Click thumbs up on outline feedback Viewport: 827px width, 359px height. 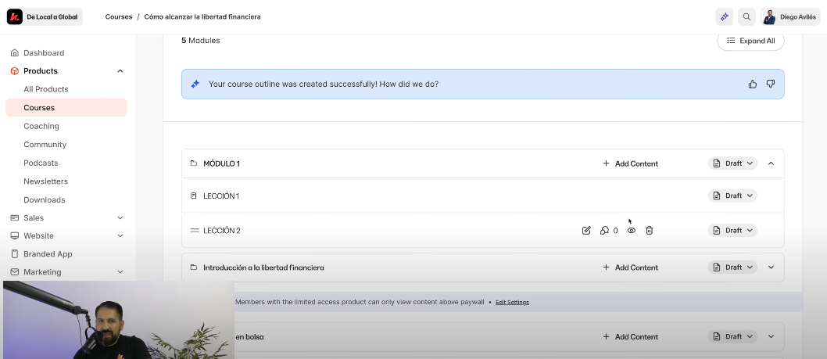tap(753, 84)
